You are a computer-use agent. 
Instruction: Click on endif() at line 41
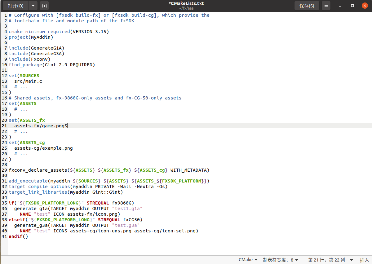point(18,236)
